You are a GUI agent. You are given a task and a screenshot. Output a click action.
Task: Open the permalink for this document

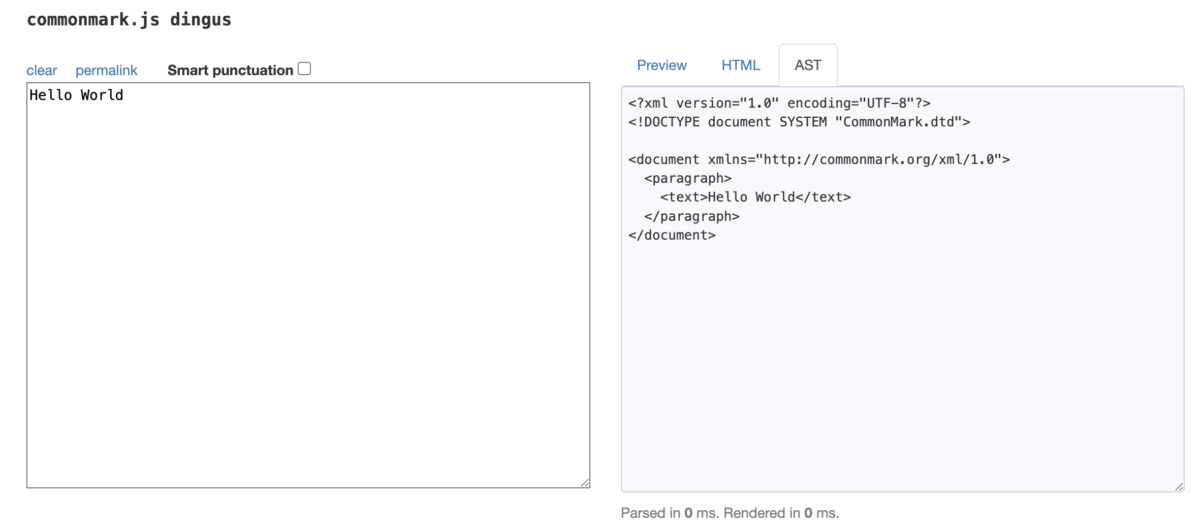coord(106,70)
